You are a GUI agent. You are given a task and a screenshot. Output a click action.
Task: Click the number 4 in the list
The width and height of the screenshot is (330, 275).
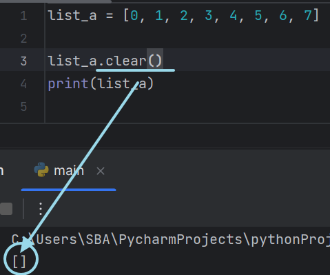[x=234, y=16]
